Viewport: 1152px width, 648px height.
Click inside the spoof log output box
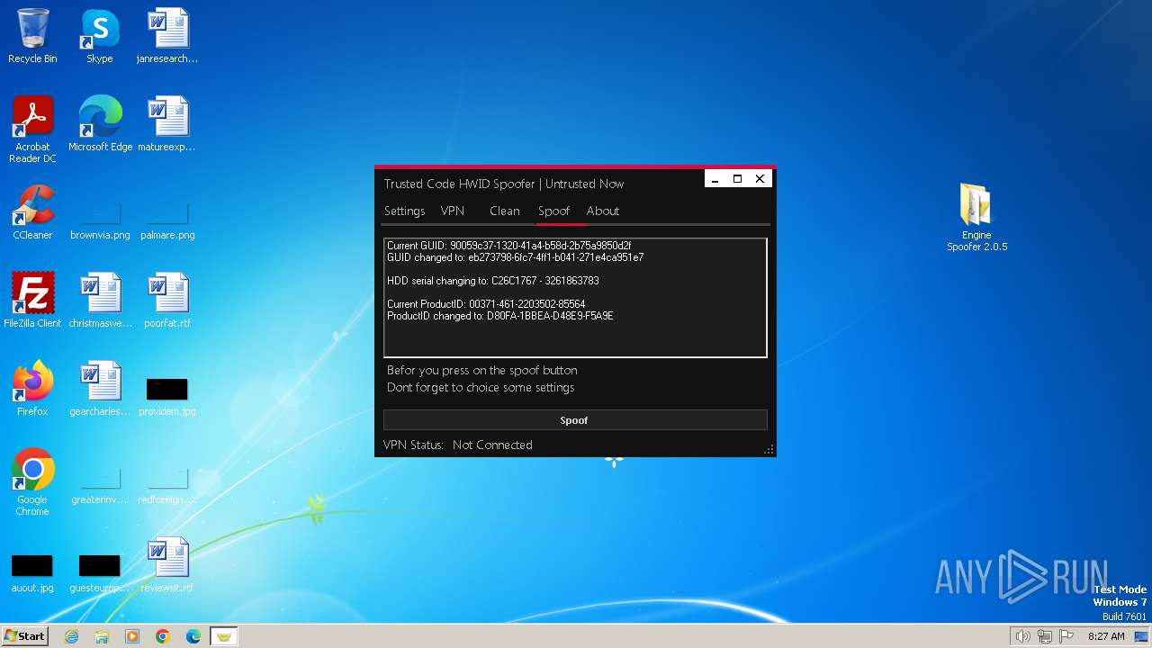tap(575, 298)
